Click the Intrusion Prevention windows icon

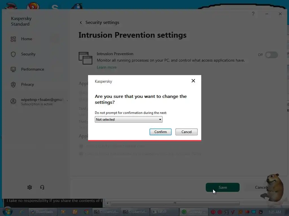pos(85,58)
